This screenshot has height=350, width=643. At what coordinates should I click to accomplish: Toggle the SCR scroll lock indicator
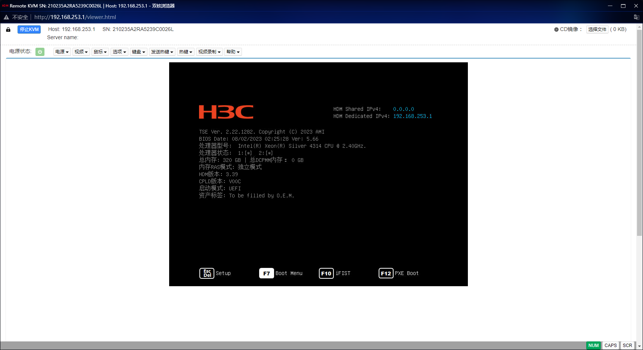[x=627, y=346]
